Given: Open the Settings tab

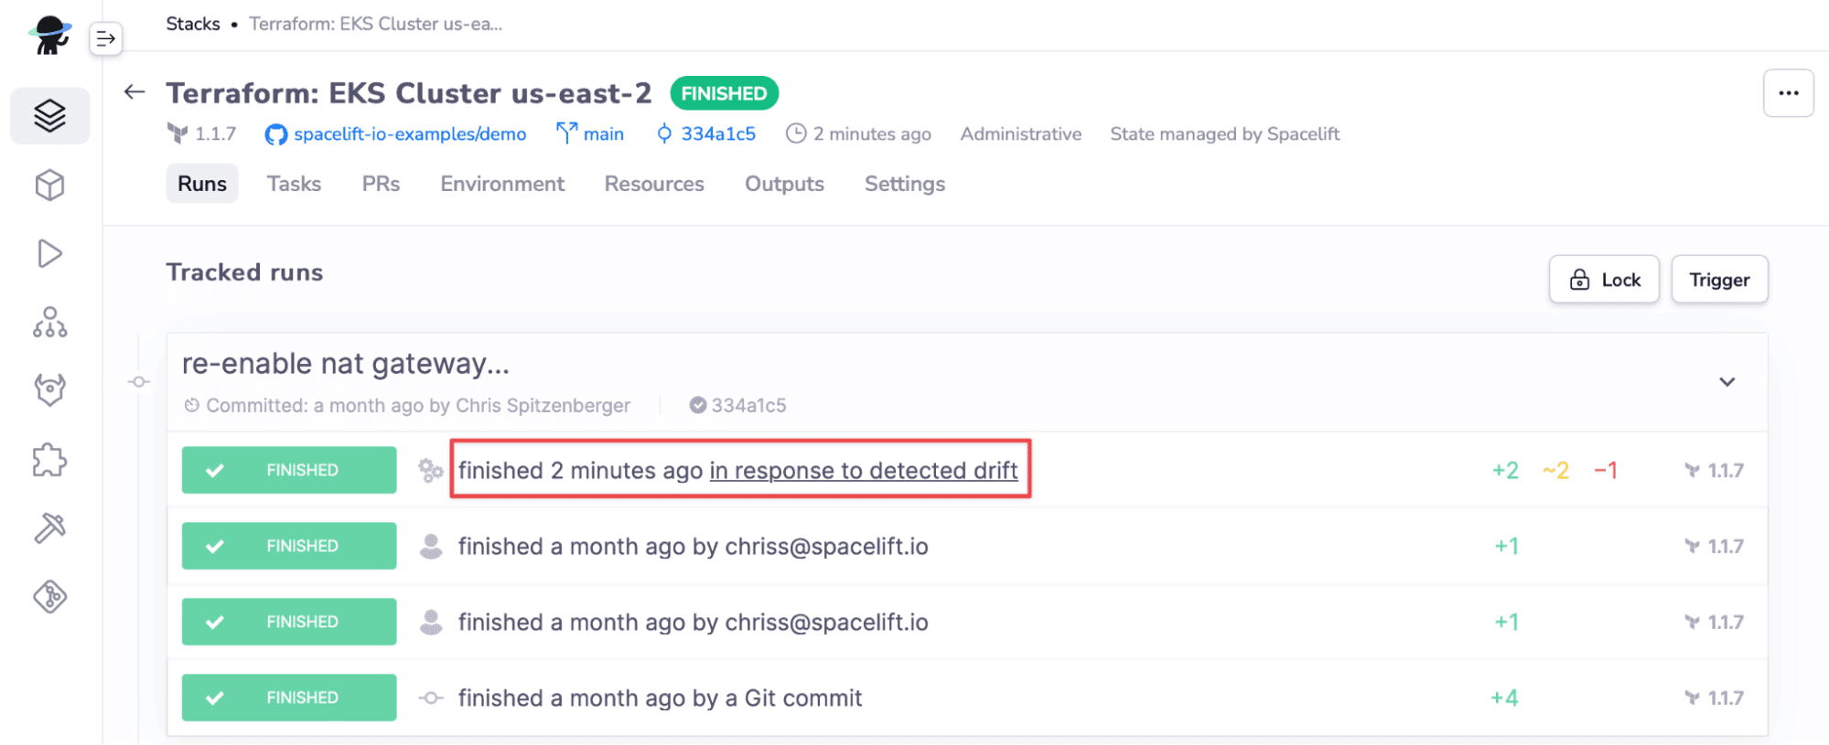Looking at the screenshot, I should pos(905,184).
